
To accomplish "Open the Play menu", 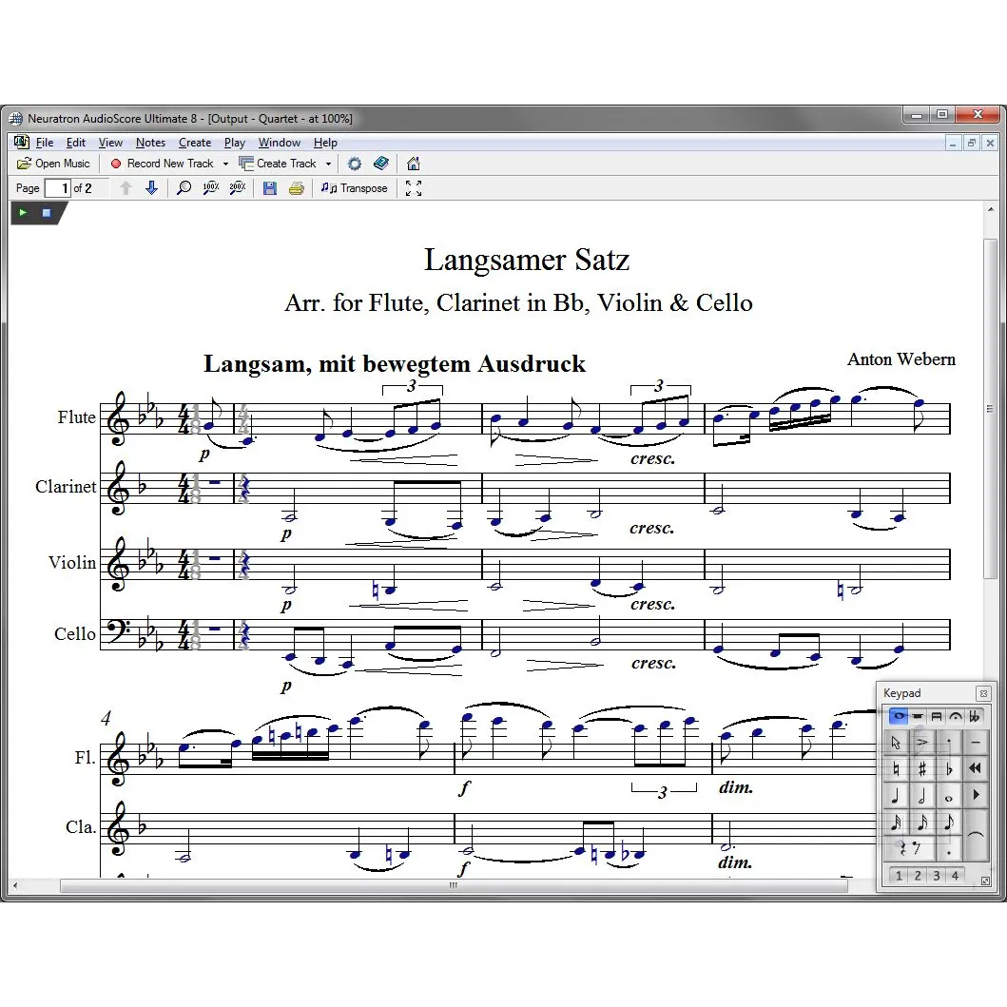I will pos(235,143).
